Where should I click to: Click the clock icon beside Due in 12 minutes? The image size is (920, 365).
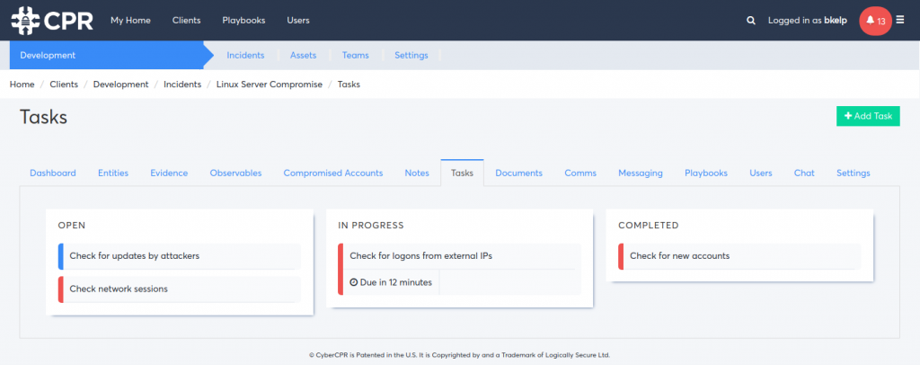[x=353, y=282]
